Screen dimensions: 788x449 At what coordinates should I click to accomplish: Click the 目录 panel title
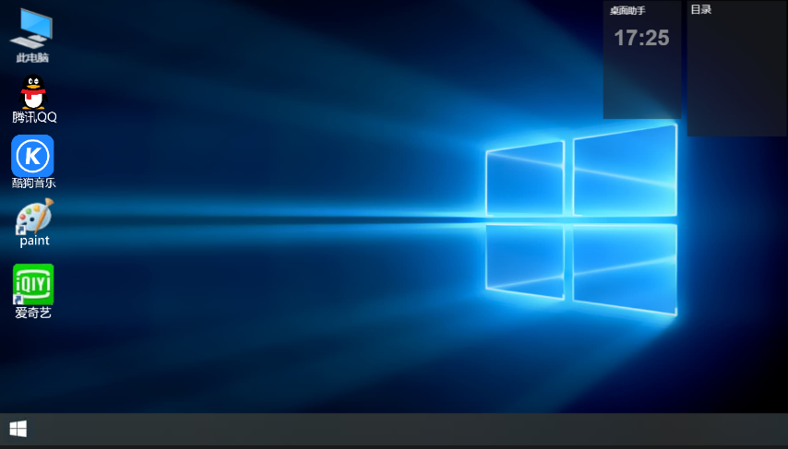[x=701, y=9]
